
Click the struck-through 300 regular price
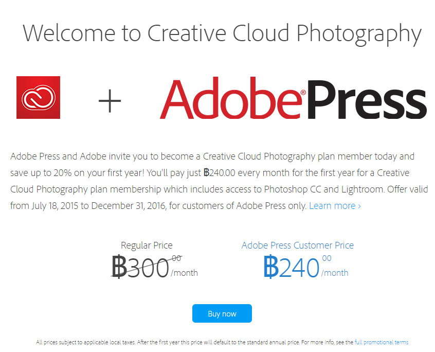148,268
